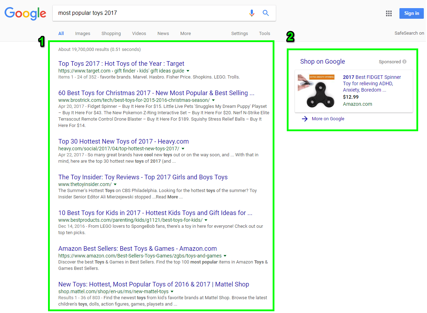
Task: Click the SafeSearch on link
Action: click(409, 33)
